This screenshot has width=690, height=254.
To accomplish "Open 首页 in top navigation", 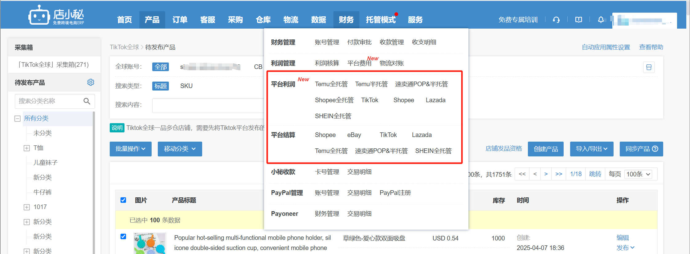I will [125, 20].
